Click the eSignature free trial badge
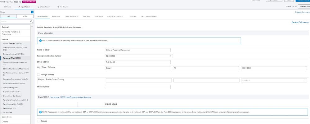 (x=29, y=2)
